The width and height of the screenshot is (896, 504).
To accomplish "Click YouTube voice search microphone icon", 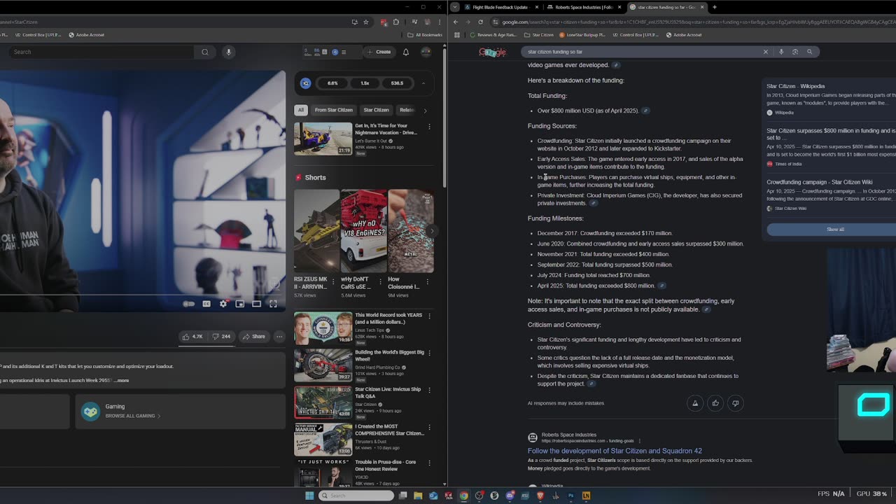I will tap(228, 52).
